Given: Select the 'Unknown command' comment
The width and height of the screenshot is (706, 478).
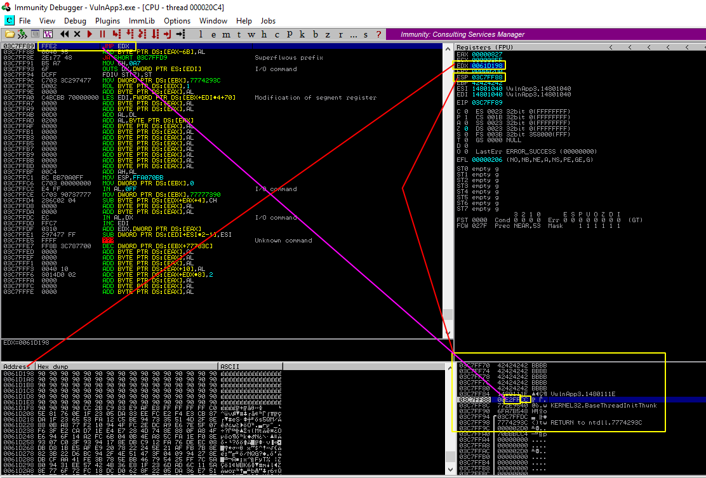Looking at the screenshot, I should [283, 241].
